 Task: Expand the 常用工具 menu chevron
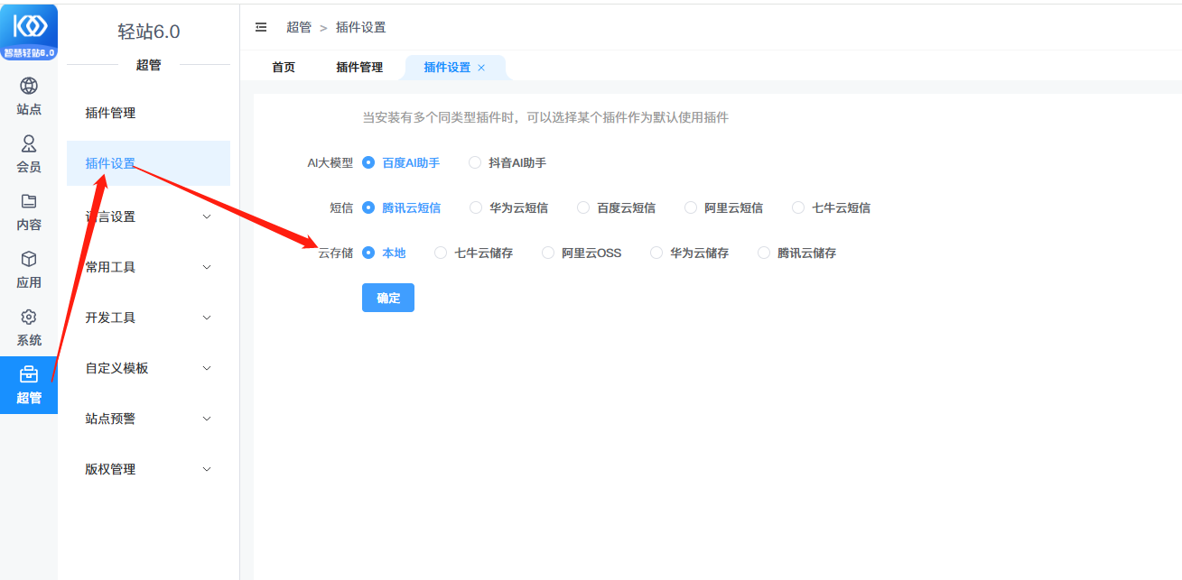pyautogui.click(x=207, y=267)
